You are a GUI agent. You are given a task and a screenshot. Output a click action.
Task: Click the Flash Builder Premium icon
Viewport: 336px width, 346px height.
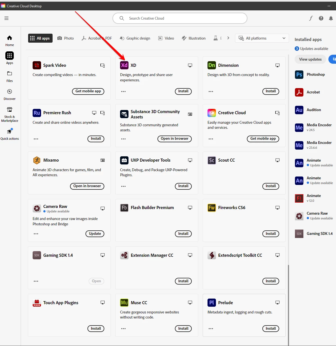pos(124,208)
